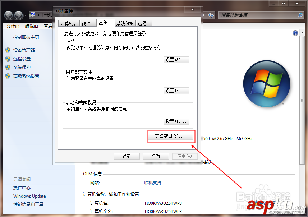Screen dimensions: 308x217
Task: Go to 控制面板主页
Action: 26,37
